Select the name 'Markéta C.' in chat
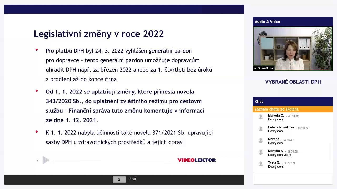 [276, 115]
